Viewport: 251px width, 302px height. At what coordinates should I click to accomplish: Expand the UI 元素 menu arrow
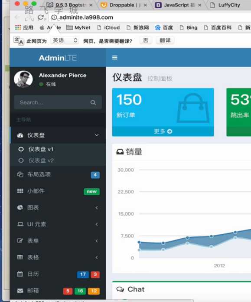point(97,224)
